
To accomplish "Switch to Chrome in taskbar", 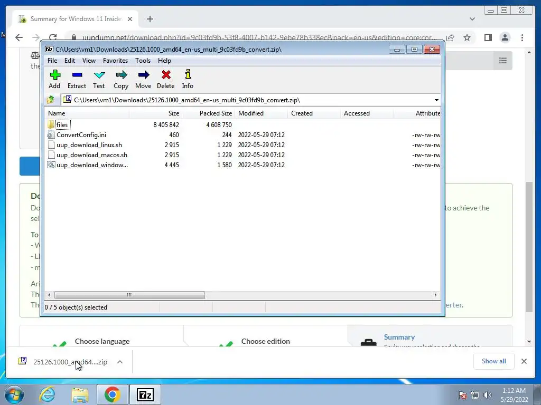I will (x=112, y=394).
